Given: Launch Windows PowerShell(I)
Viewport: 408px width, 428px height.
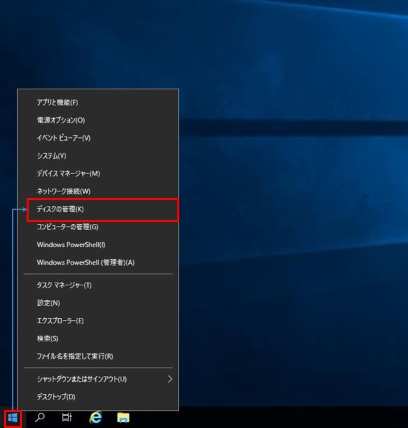Looking at the screenshot, I should pos(98,245).
